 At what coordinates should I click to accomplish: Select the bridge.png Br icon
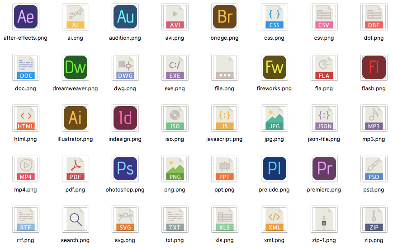coord(224,17)
